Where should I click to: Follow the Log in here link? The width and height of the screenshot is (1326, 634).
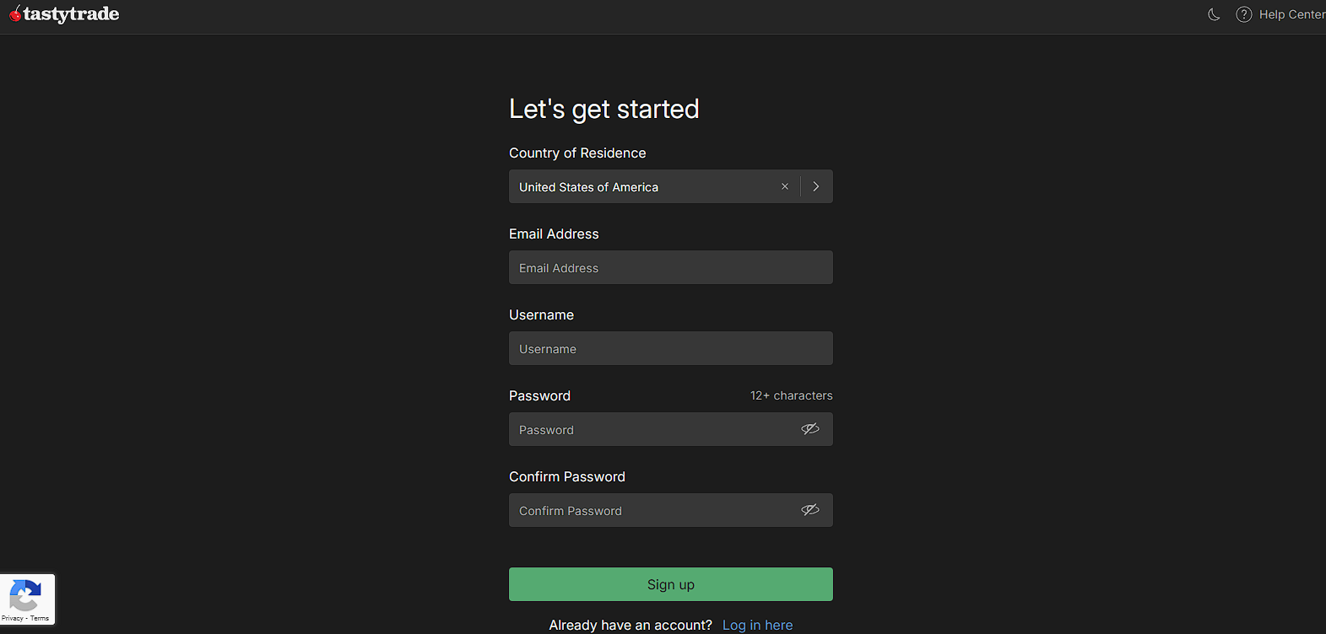(757, 625)
